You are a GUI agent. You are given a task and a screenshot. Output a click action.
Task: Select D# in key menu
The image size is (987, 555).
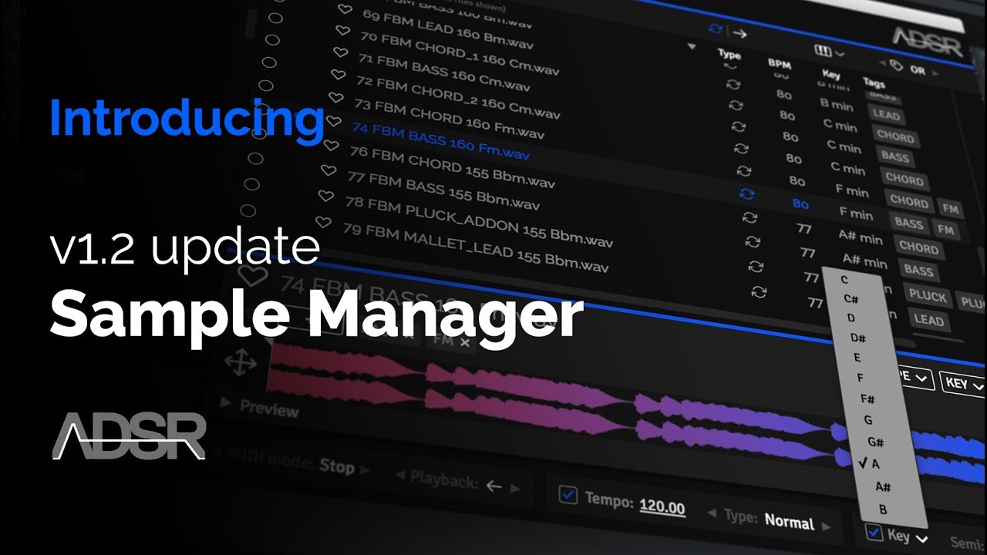click(858, 338)
